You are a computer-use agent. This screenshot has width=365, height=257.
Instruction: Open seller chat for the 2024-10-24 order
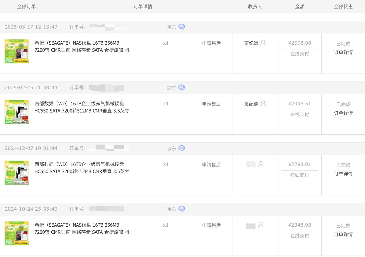[182, 209]
